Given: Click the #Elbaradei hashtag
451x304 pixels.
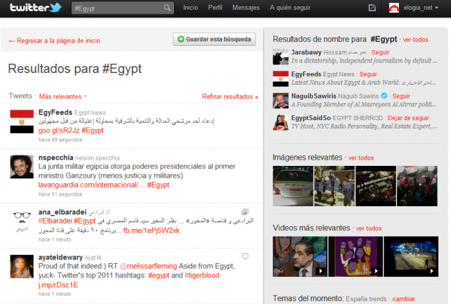Looking at the screenshot, I should 55,221.
